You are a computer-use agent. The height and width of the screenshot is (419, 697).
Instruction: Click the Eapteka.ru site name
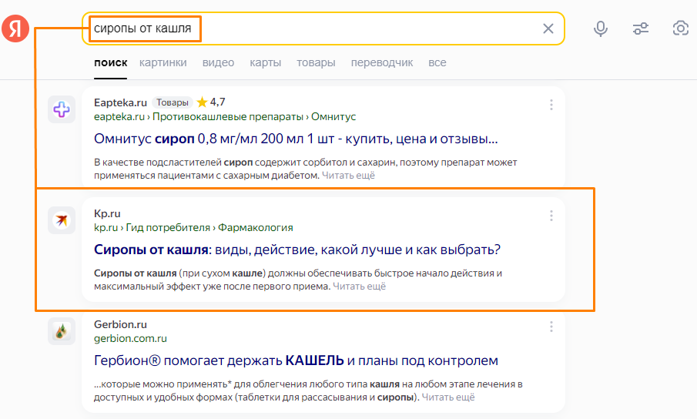pyautogui.click(x=120, y=102)
